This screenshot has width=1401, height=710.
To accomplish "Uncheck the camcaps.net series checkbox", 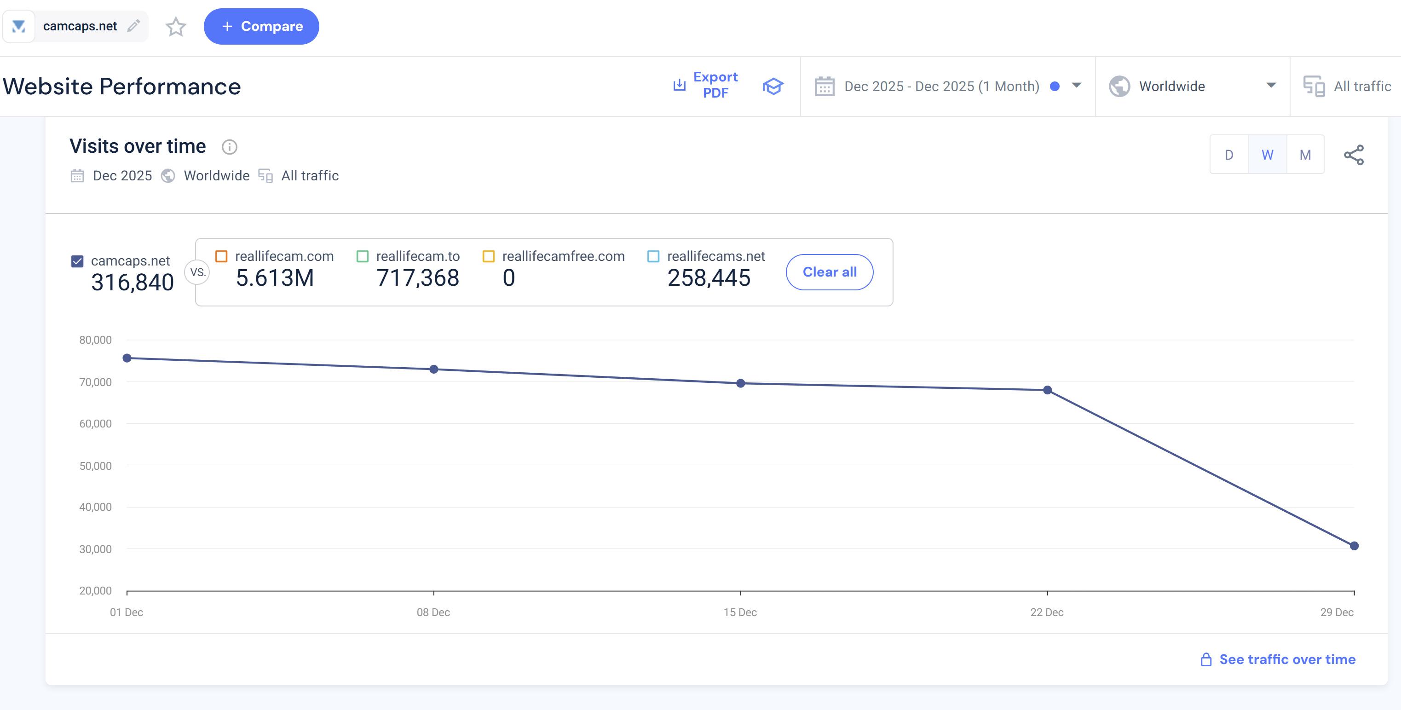I will pos(77,261).
